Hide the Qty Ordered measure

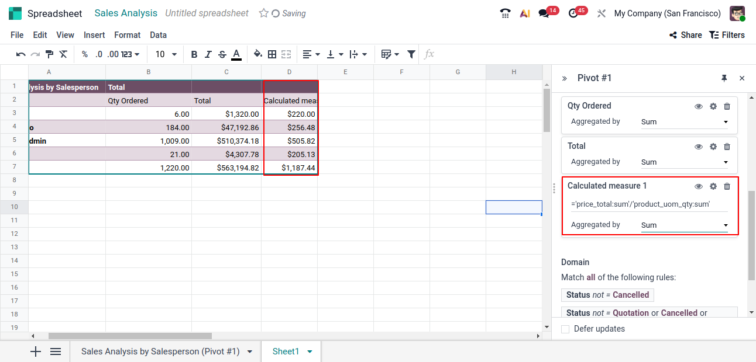tap(698, 106)
